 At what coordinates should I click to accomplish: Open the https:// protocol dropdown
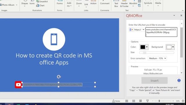tap(139, 29)
